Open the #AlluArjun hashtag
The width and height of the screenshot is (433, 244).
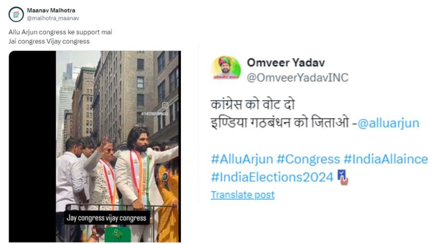coord(242,159)
